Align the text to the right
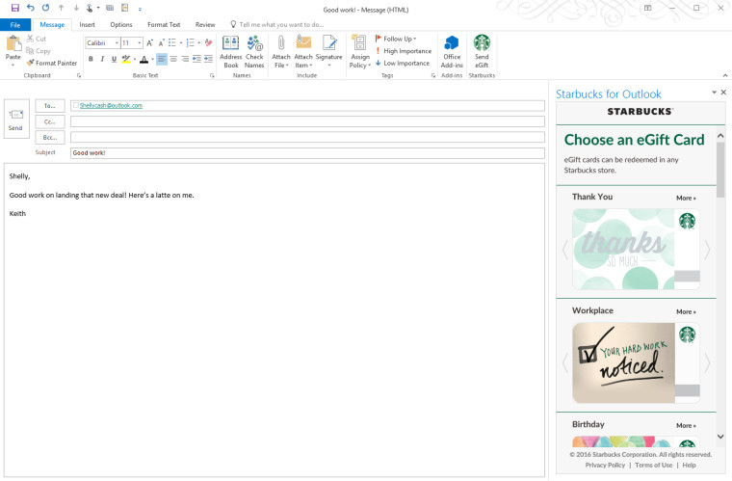The width and height of the screenshot is (732, 481). pyautogui.click(x=185, y=59)
